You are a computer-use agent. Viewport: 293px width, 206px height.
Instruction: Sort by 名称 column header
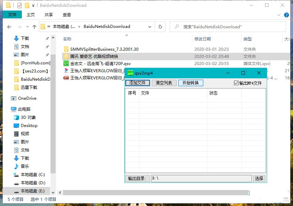click(67, 39)
